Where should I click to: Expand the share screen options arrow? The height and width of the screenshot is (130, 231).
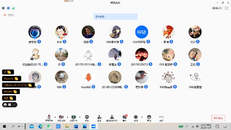click(80, 117)
